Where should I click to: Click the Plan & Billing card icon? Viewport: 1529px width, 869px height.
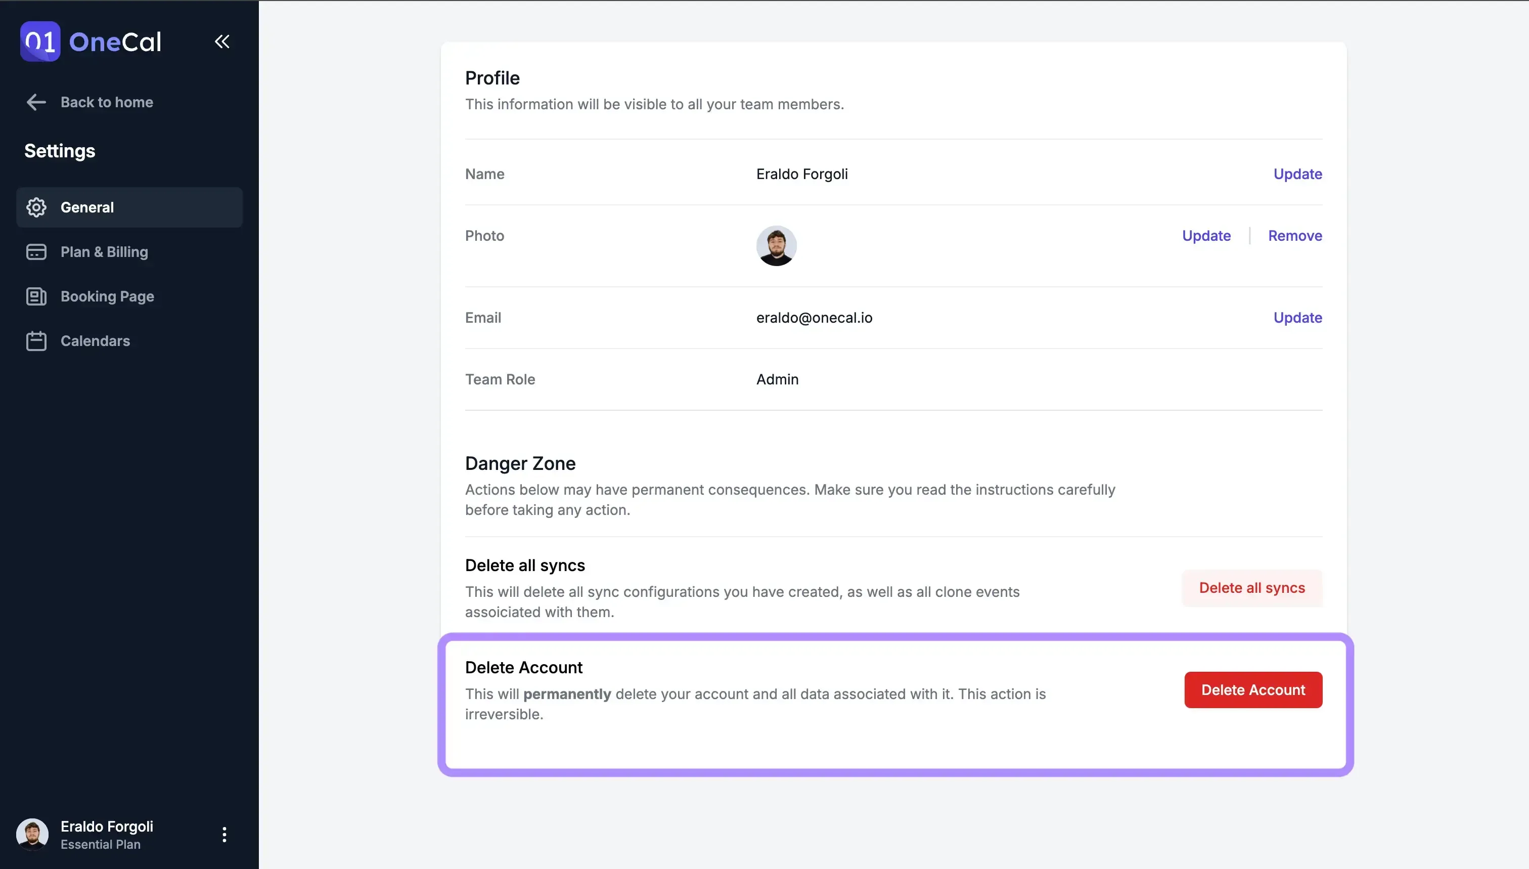(x=36, y=252)
